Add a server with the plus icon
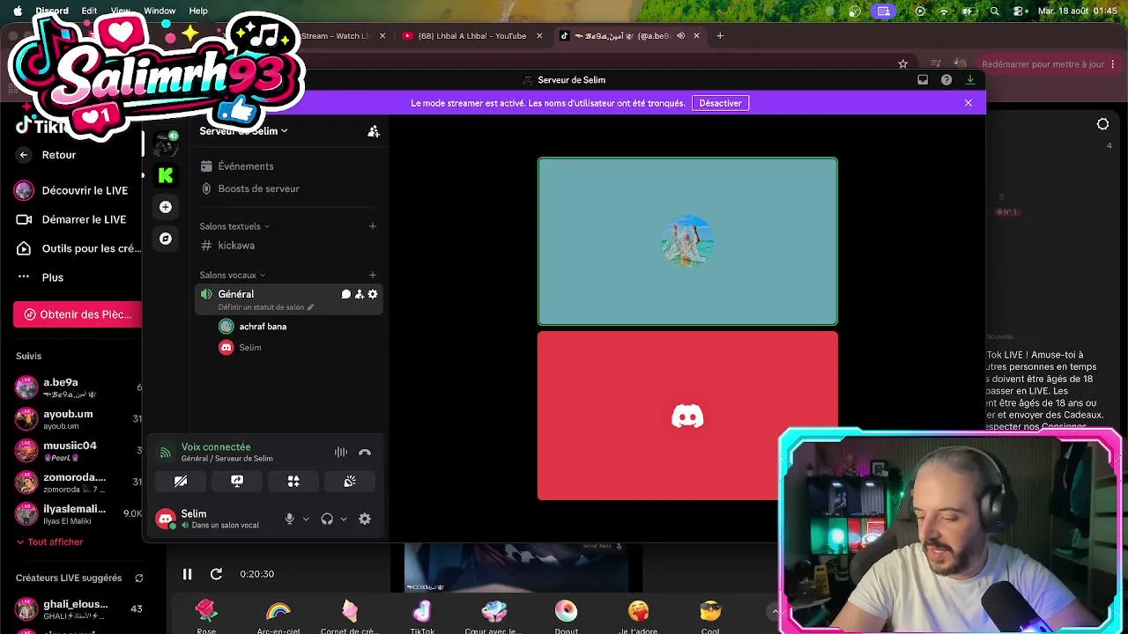Screen dimensions: 1128x634 click(166, 207)
